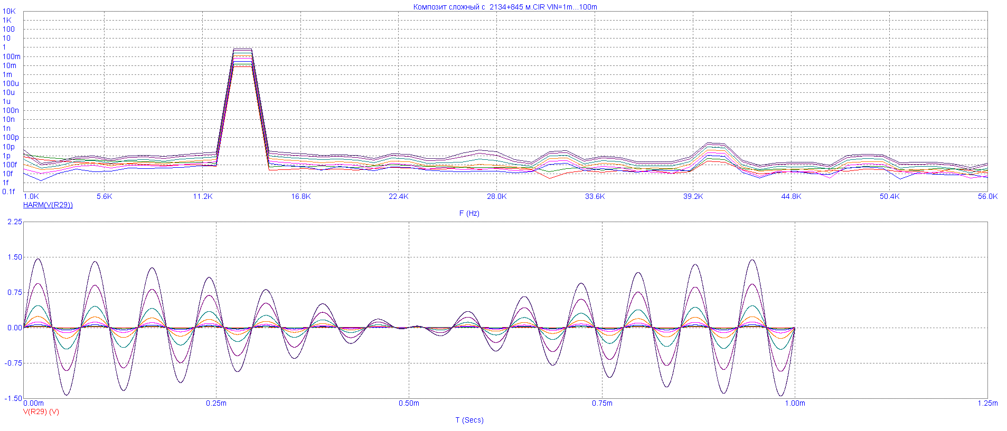Click the 5.6K frequency tick label
This screenshot has width=1007, height=431.
(104, 196)
